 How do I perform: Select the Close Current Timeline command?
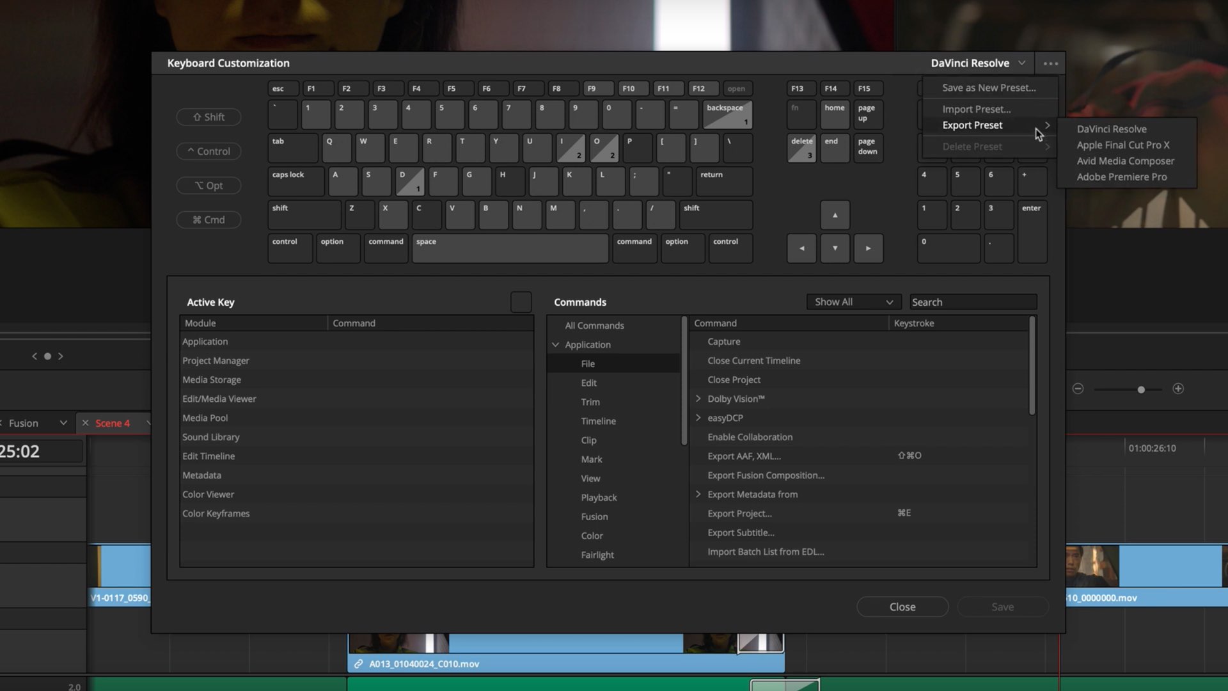pos(860,361)
